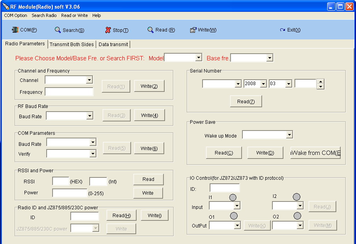Click the I1 input indicator circle
This screenshot has width=356, height=244.
click(233, 197)
